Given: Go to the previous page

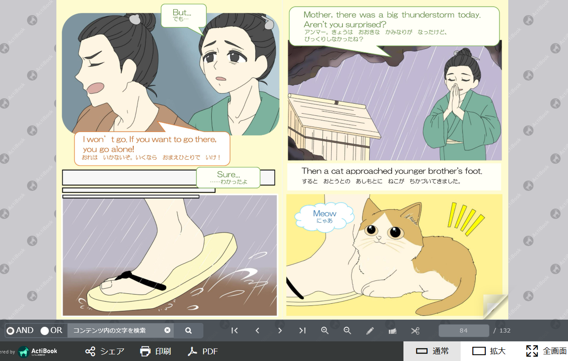Looking at the screenshot, I should pos(257,330).
